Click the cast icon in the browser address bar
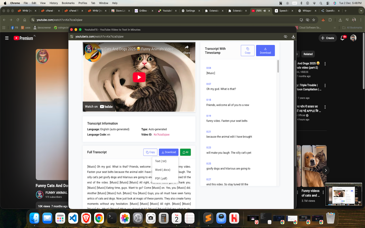This screenshot has width=365, height=228. 301,20
